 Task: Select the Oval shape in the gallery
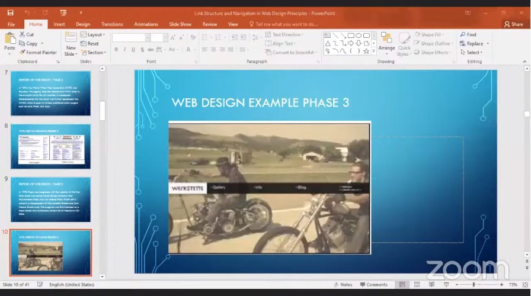pyautogui.click(x=359, y=35)
